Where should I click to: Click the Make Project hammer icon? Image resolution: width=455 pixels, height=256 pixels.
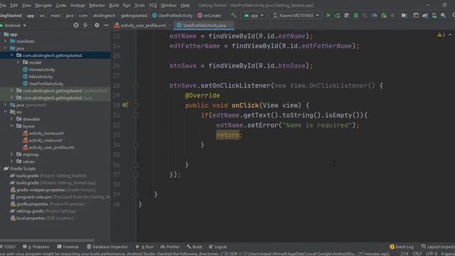(x=234, y=16)
